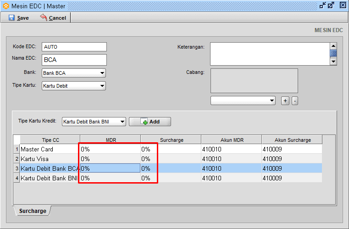The height and width of the screenshot is (229, 349).
Task: Select the Master Card row cell
Action: (x=50, y=149)
